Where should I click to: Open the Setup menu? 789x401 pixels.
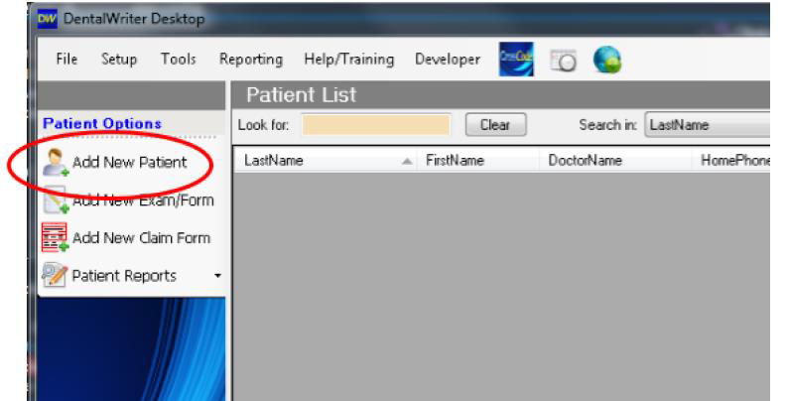coord(119,59)
